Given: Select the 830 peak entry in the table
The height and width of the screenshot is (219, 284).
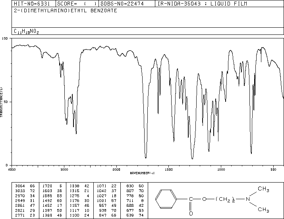Looking at the screenshot, I should [x=135, y=186].
